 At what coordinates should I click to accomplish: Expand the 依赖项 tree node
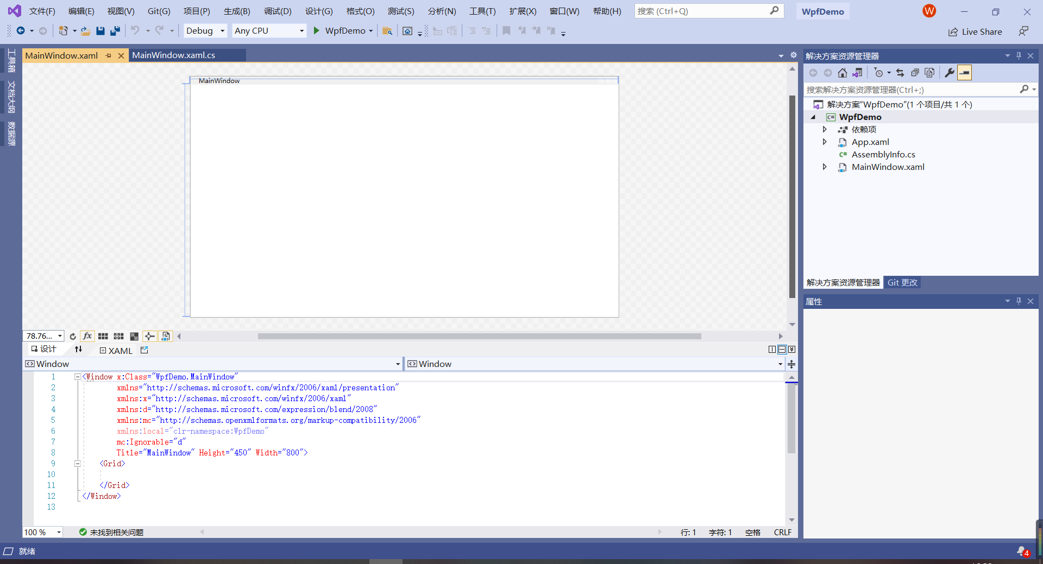pos(825,129)
